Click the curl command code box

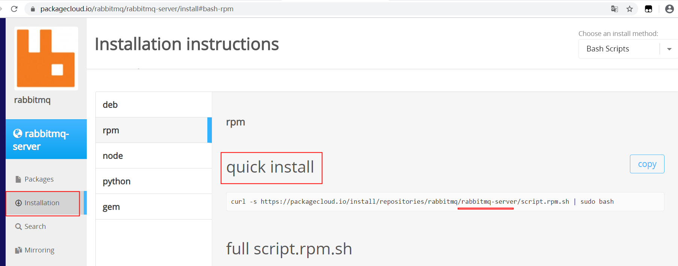(x=445, y=202)
